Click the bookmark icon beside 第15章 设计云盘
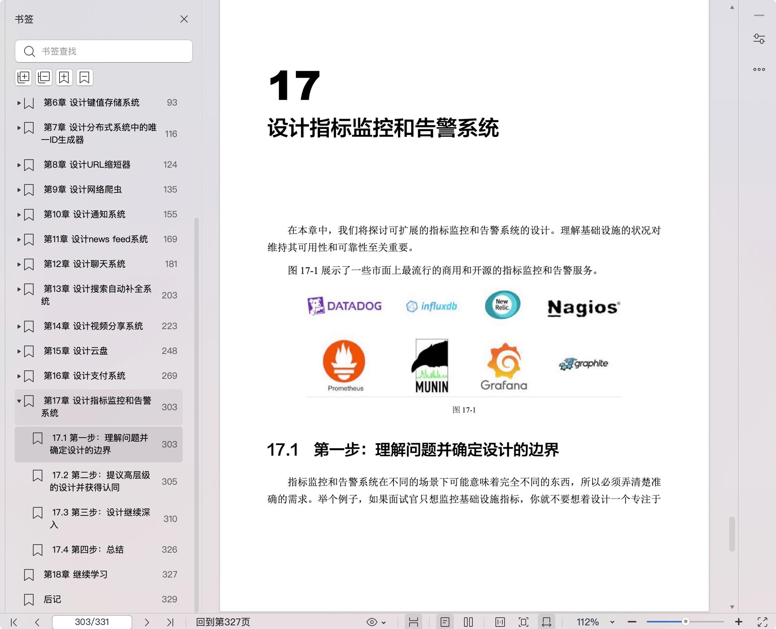The height and width of the screenshot is (629, 776). [x=29, y=351]
